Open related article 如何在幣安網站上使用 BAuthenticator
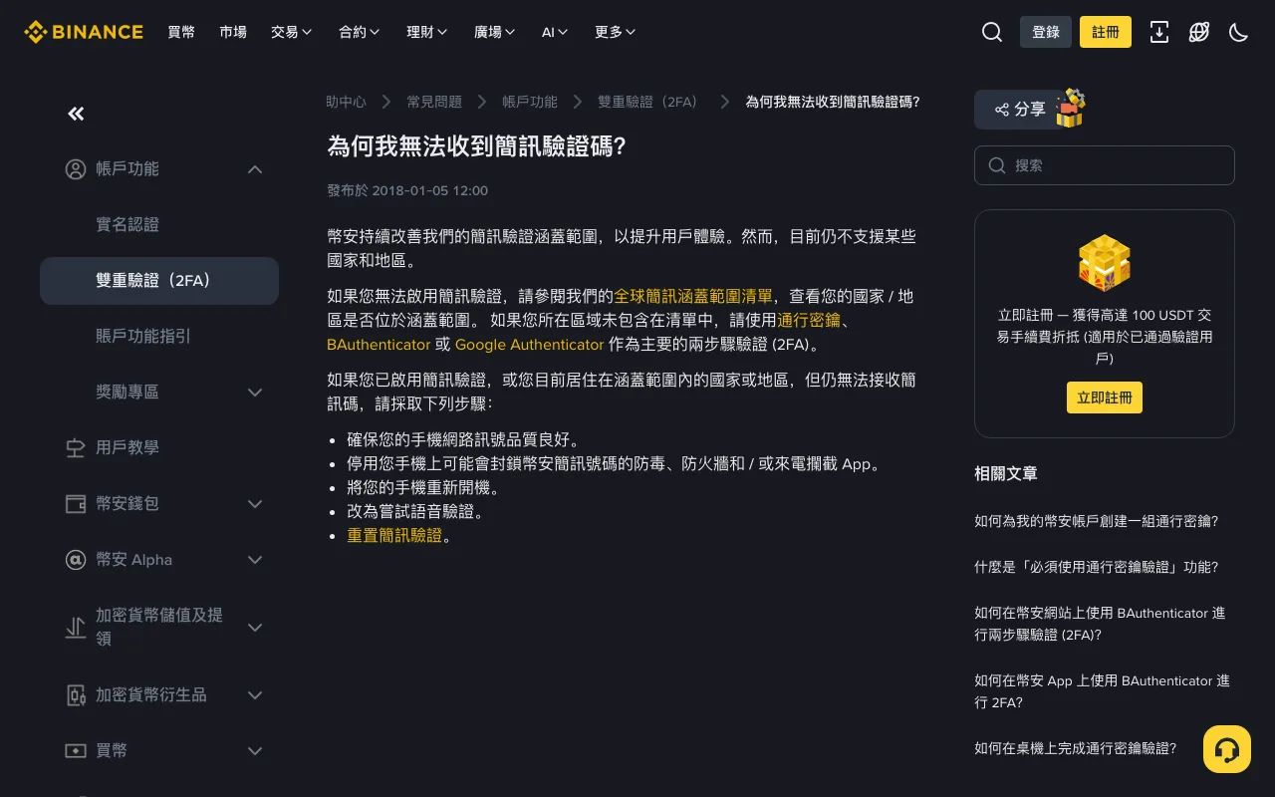 click(1100, 624)
